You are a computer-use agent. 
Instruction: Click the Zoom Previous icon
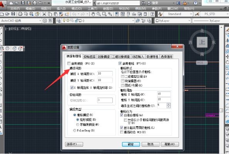[110, 14]
